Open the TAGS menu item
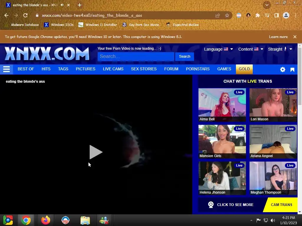This screenshot has width=302, height=226. pyautogui.click(x=63, y=69)
